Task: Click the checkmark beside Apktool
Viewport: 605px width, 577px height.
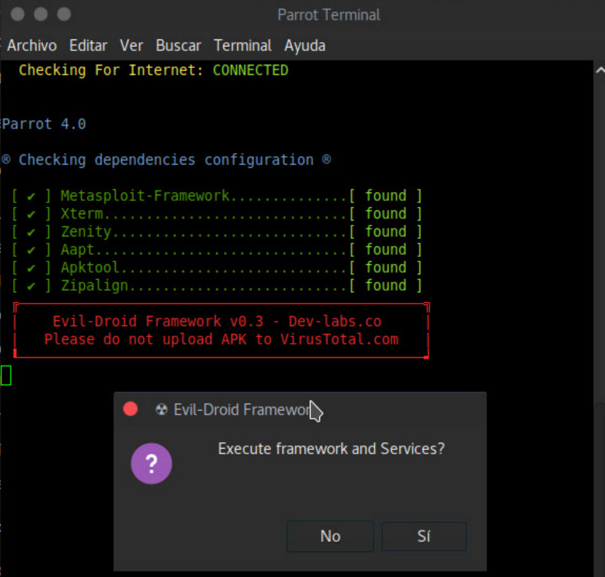Action: [x=31, y=268]
